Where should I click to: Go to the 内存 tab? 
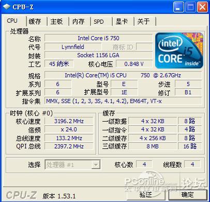pos(79,22)
